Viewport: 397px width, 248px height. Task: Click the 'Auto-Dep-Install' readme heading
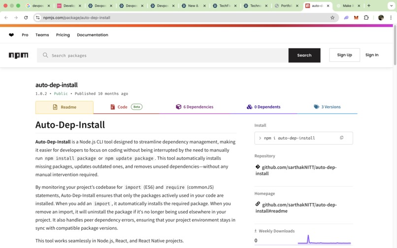70,125
